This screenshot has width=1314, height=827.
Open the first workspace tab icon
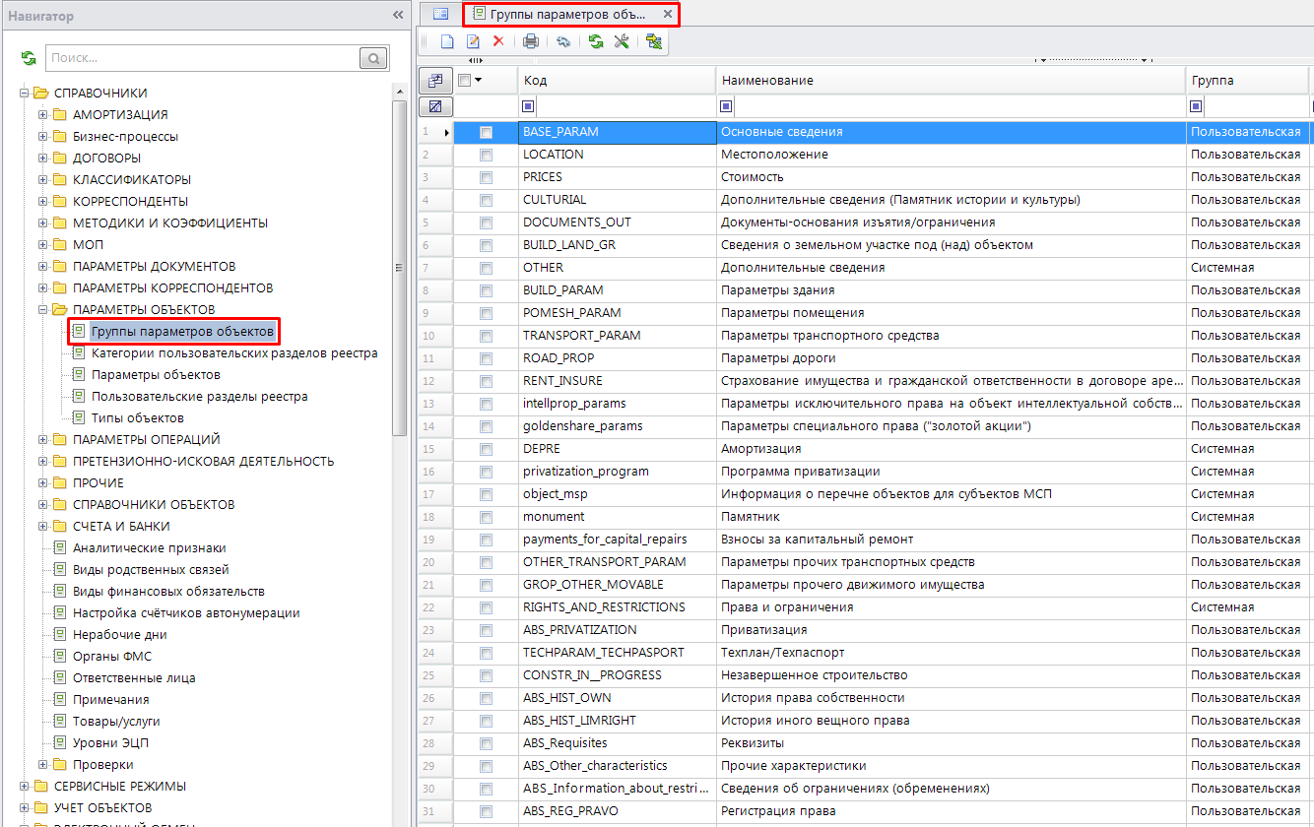tap(440, 14)
